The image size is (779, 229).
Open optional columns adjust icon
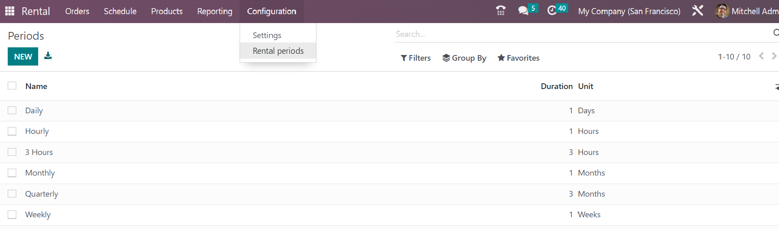pyautogui.click(x=777, y=87)
